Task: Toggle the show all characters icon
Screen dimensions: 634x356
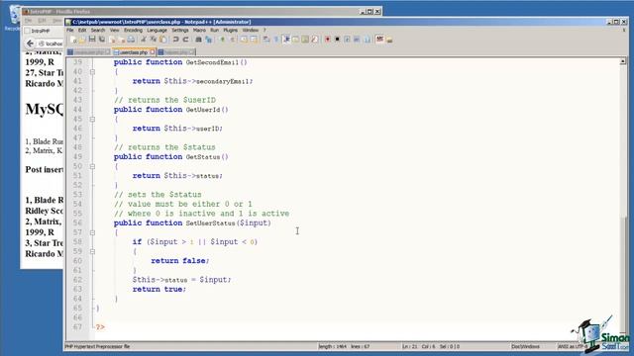Action: point(276,40)
